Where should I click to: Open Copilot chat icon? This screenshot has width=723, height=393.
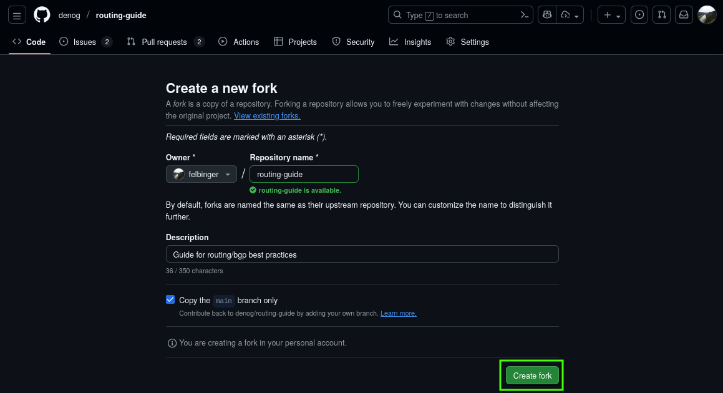pos(547,15)
